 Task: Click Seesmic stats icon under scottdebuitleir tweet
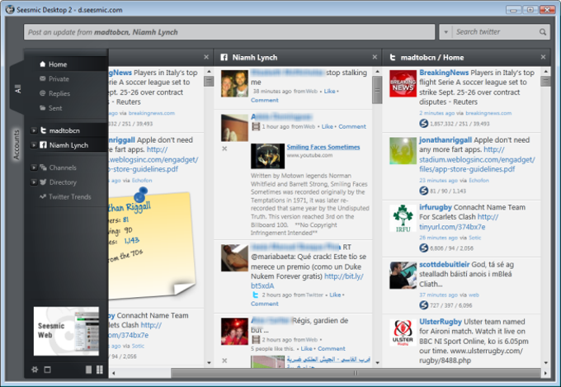click(x=423, y=305)
